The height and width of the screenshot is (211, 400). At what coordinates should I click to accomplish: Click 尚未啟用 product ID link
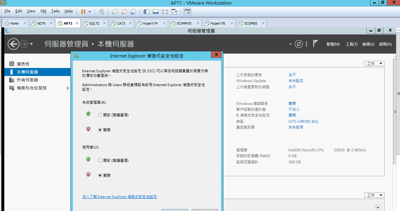click(296, 127)
